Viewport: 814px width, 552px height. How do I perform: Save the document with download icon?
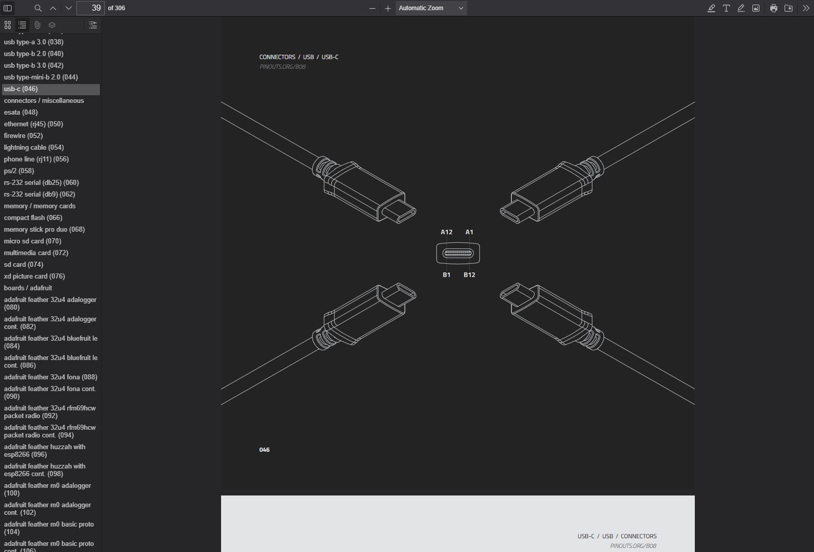point(789,8)
